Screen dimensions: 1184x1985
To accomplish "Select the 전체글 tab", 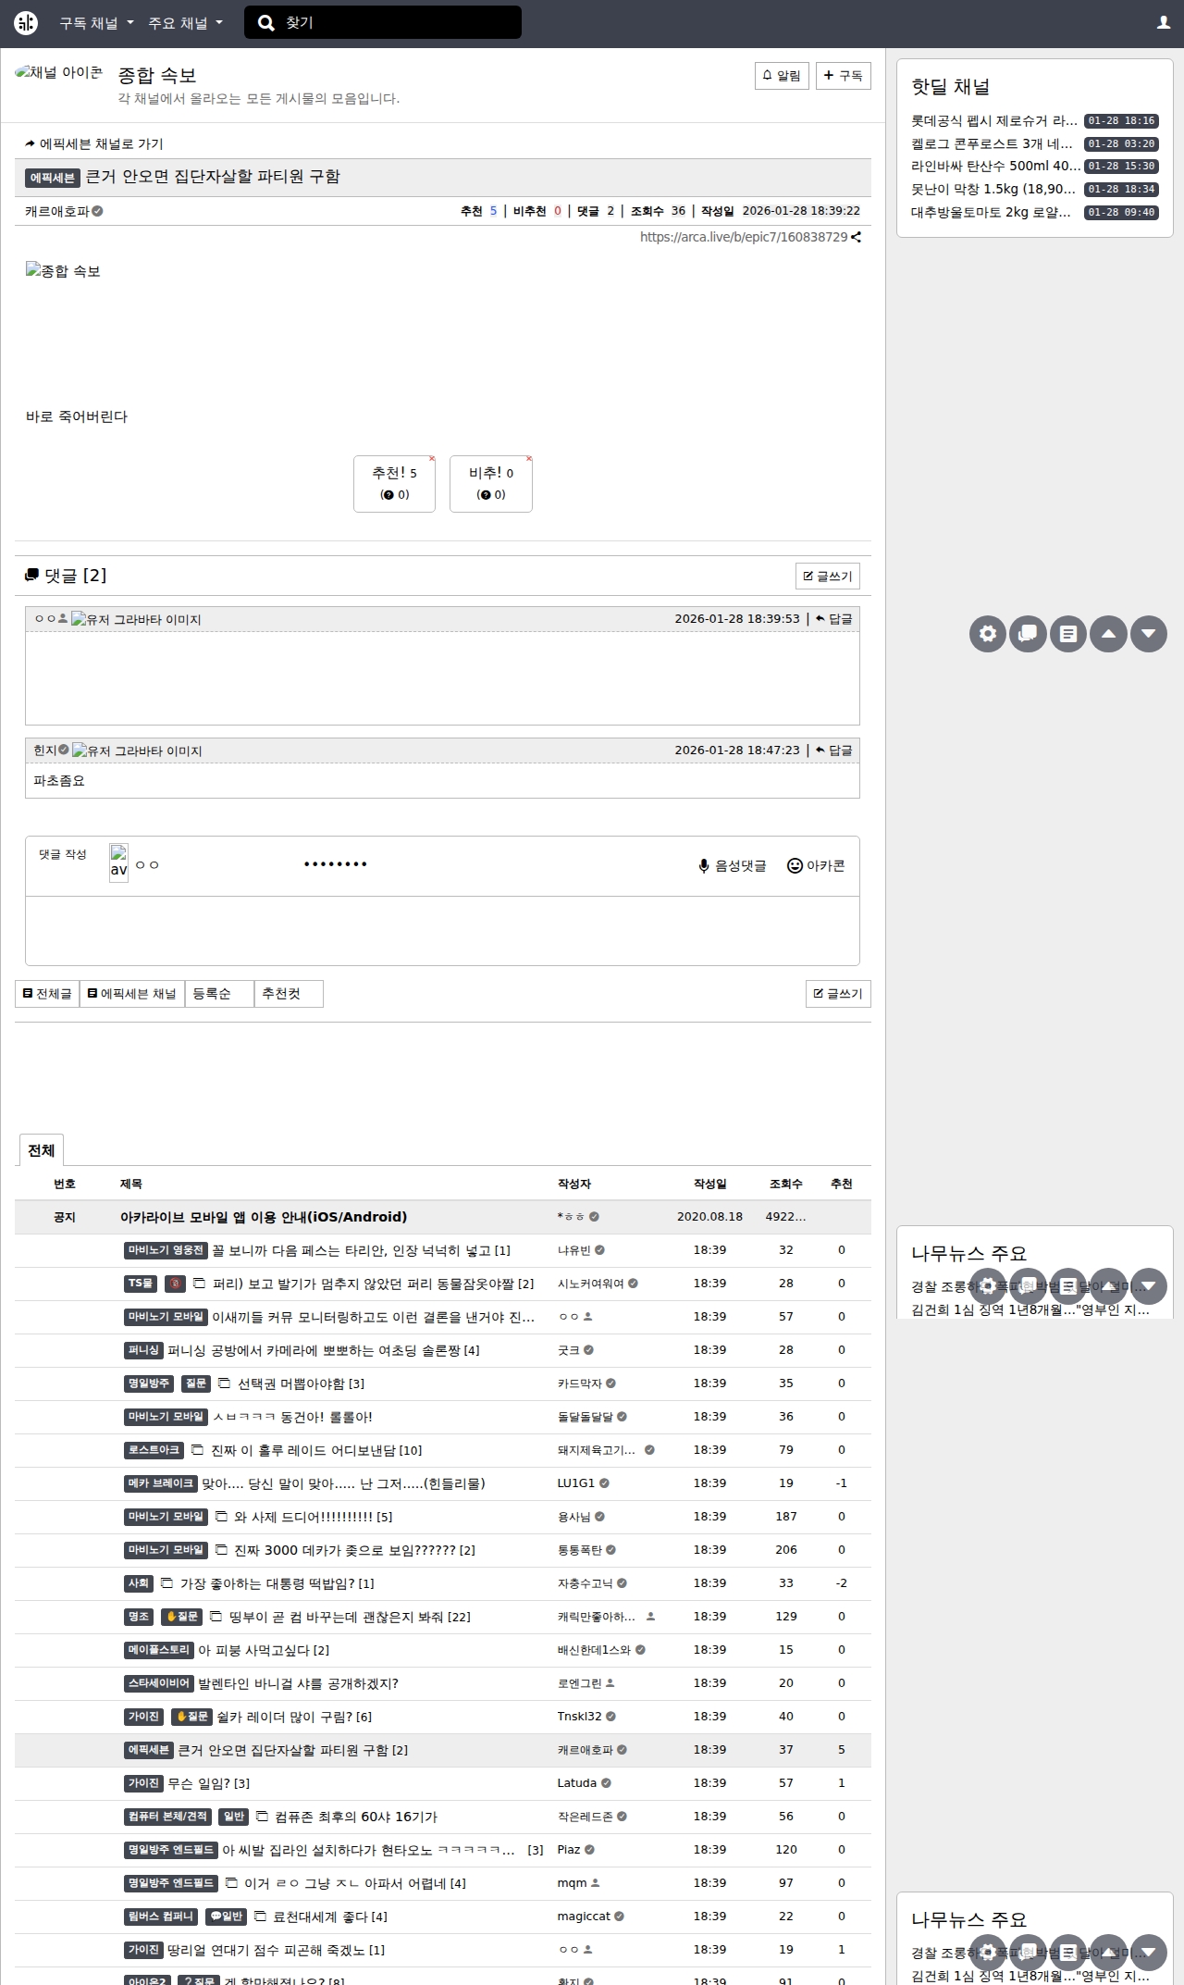I will pyautogui.click(x=47, y=994).
